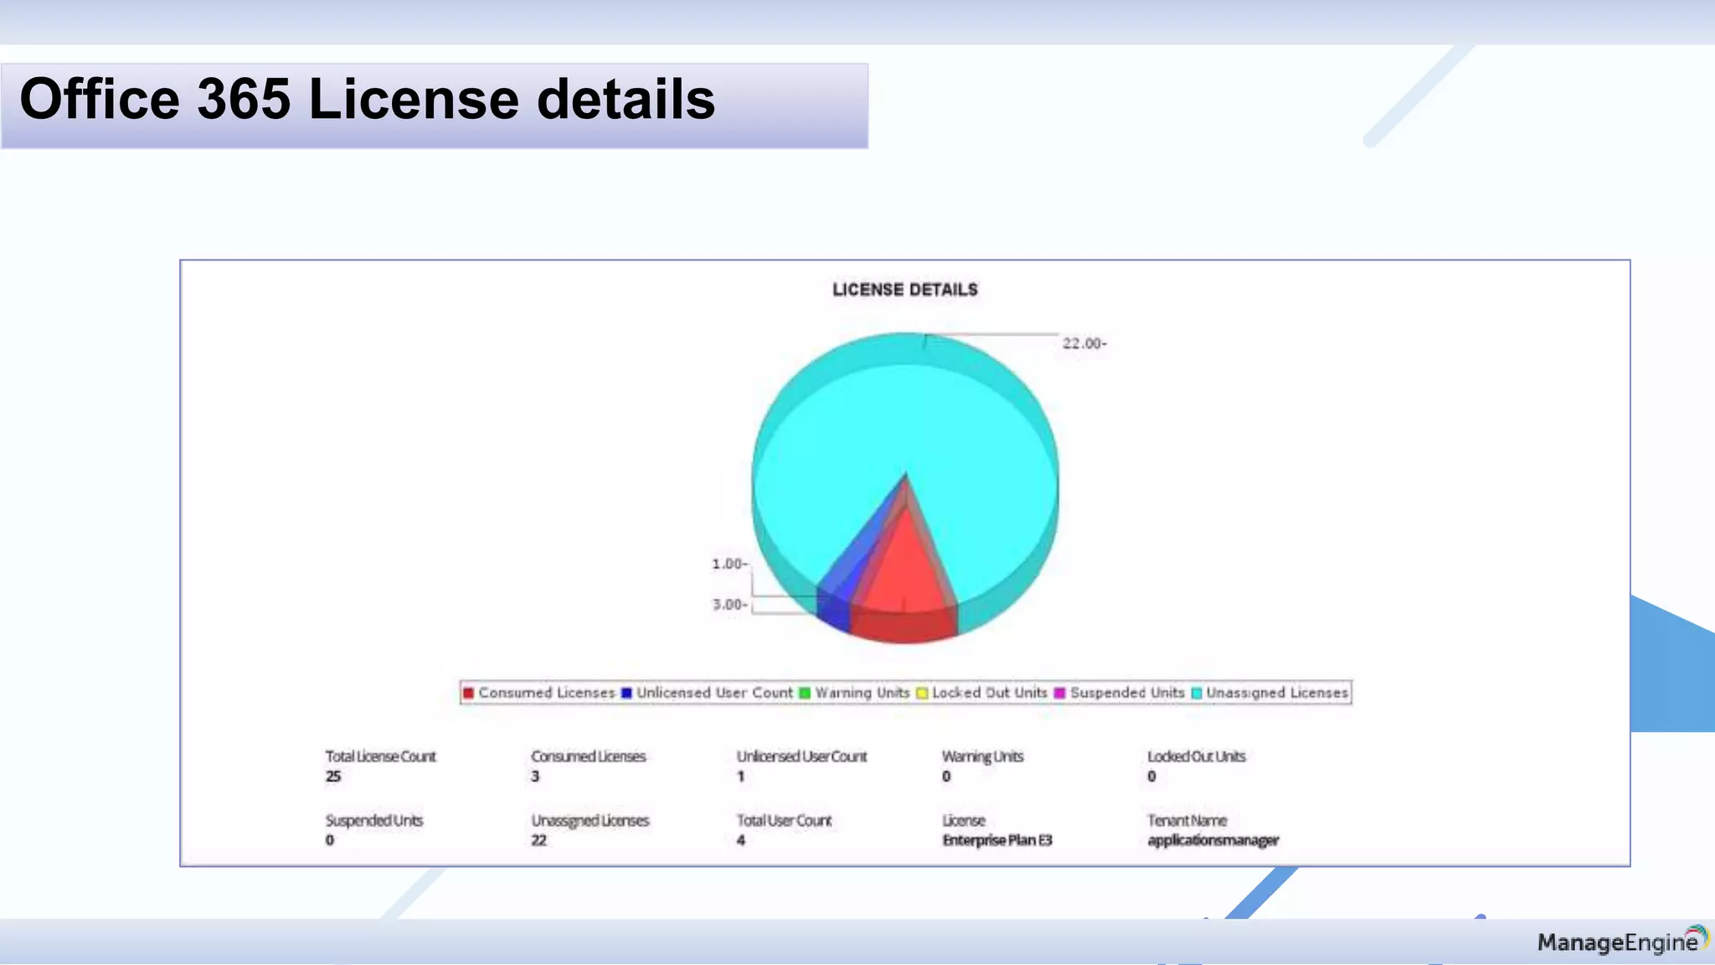The image size is (1715, 965).
Task: Click the green Warning Units legend swatch
Action: coord(805,693)
